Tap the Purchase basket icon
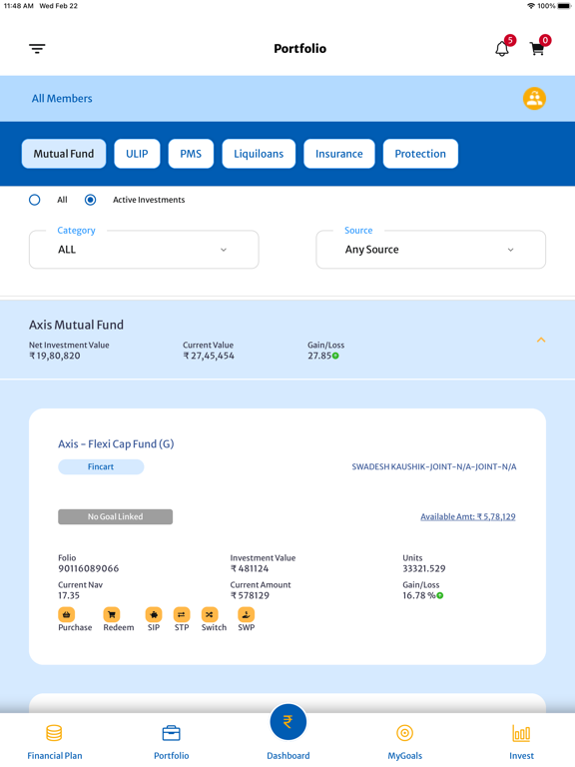575x767 pixels. [67, 614]
